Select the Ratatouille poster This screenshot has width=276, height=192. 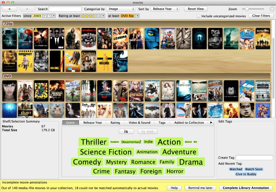(247, 39)
